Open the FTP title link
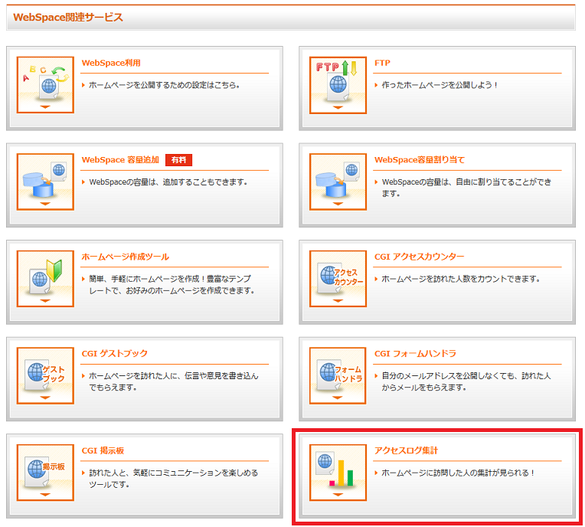The height and width of the screenshot is (527, 585). point(382,63)
